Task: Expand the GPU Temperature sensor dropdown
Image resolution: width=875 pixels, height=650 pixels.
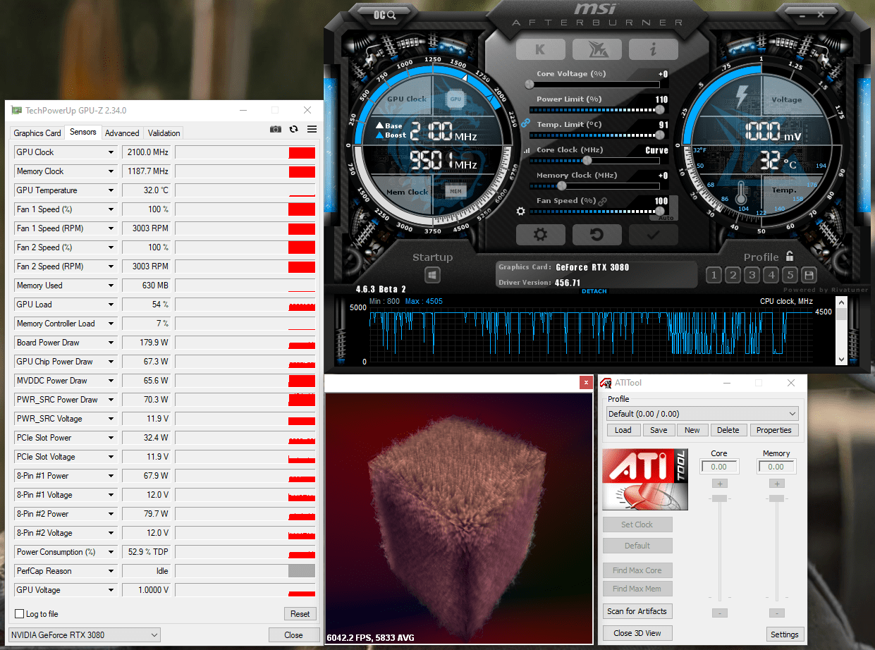Action: pos(111,190)
